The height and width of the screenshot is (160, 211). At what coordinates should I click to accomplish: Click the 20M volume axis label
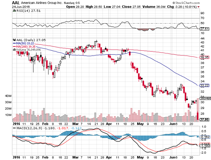point(8,109)
